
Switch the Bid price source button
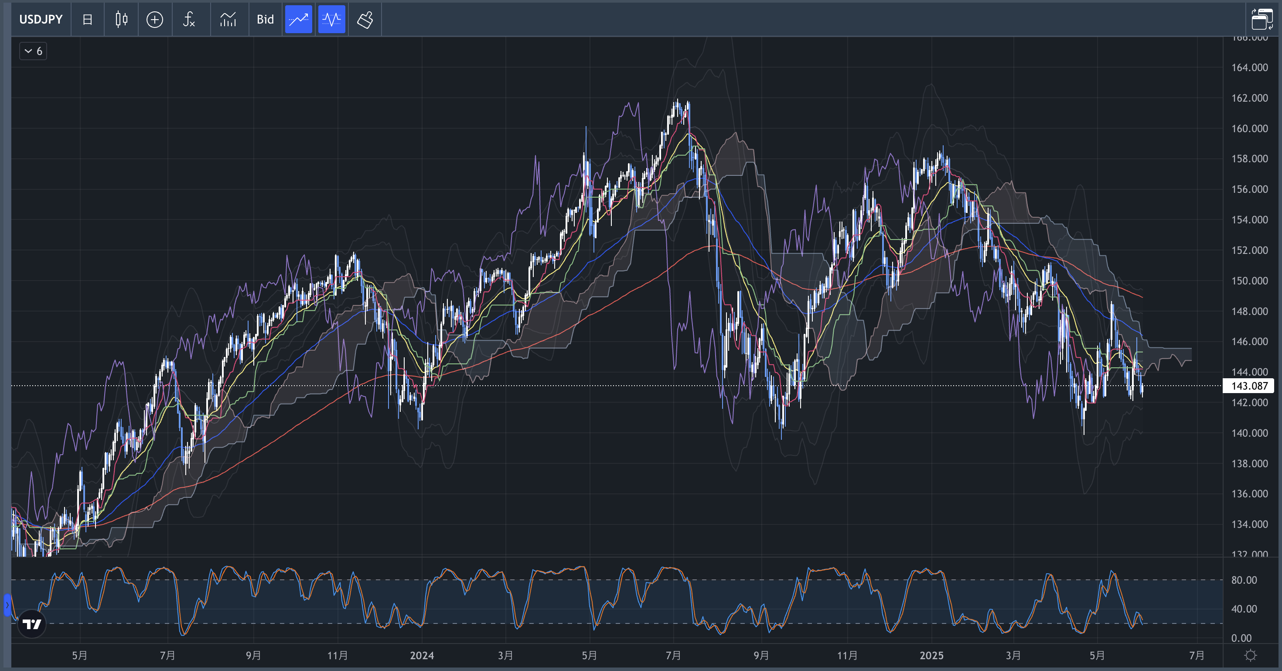[x=265, y=19]
